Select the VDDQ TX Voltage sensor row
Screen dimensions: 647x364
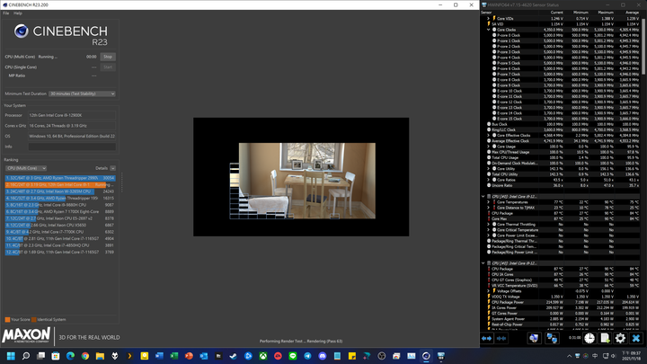tap(561, 297)
